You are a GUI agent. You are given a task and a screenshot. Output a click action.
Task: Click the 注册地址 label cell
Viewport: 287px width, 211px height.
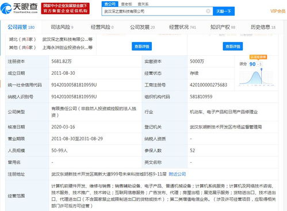point(27,174)
